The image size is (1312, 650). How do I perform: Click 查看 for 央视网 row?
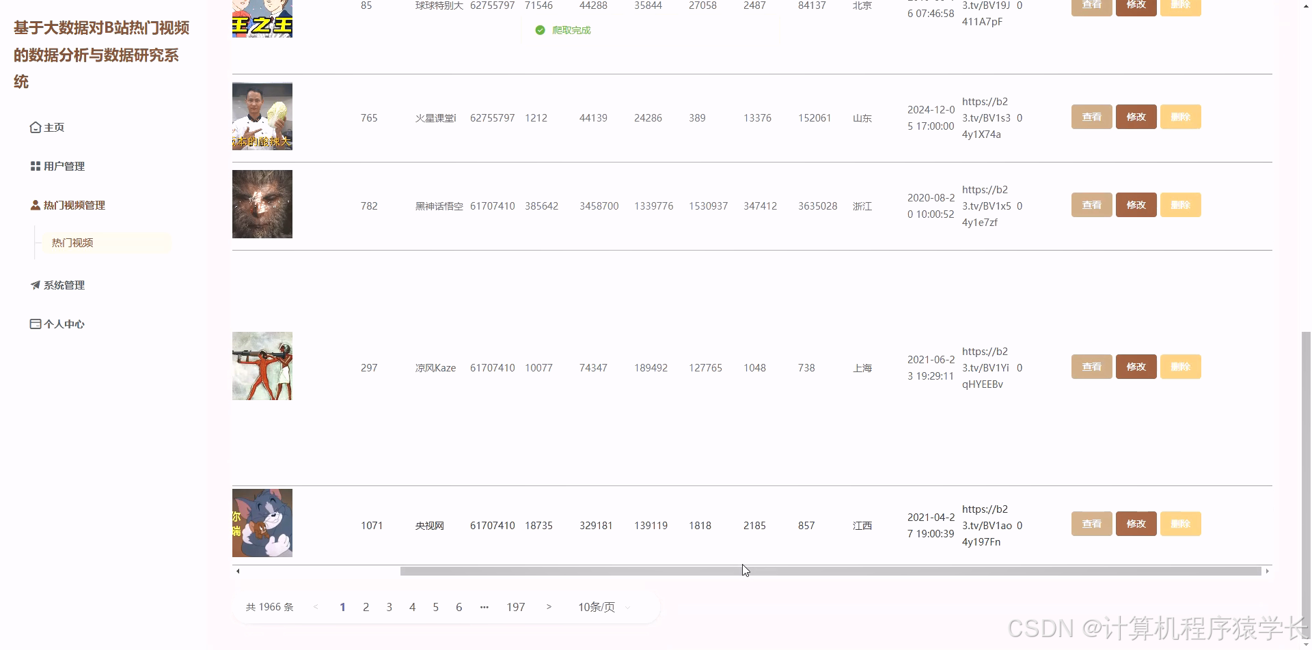click(1091, 524)
